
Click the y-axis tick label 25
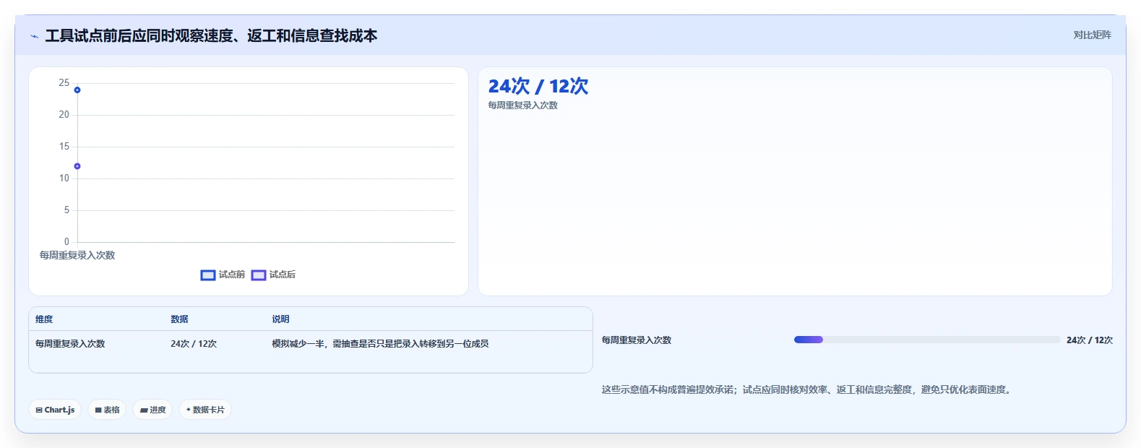(x=64, y=83)
